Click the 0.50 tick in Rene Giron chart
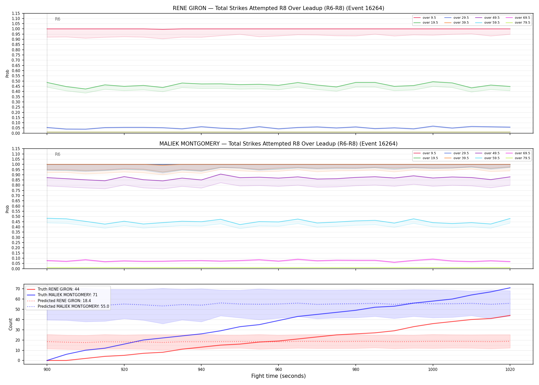Viewport: 539px width, 385px height. 16,81
